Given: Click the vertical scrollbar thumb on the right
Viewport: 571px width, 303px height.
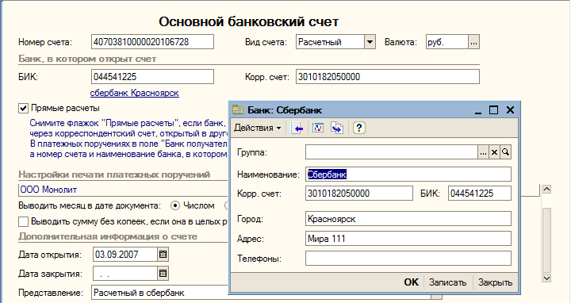Looking at the screenshot, I should (x=546, y=240).
